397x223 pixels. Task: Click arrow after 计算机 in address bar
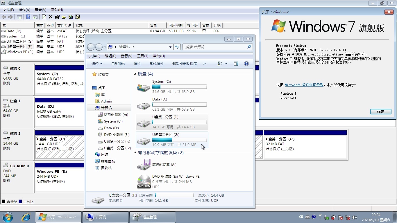(133, 47)
